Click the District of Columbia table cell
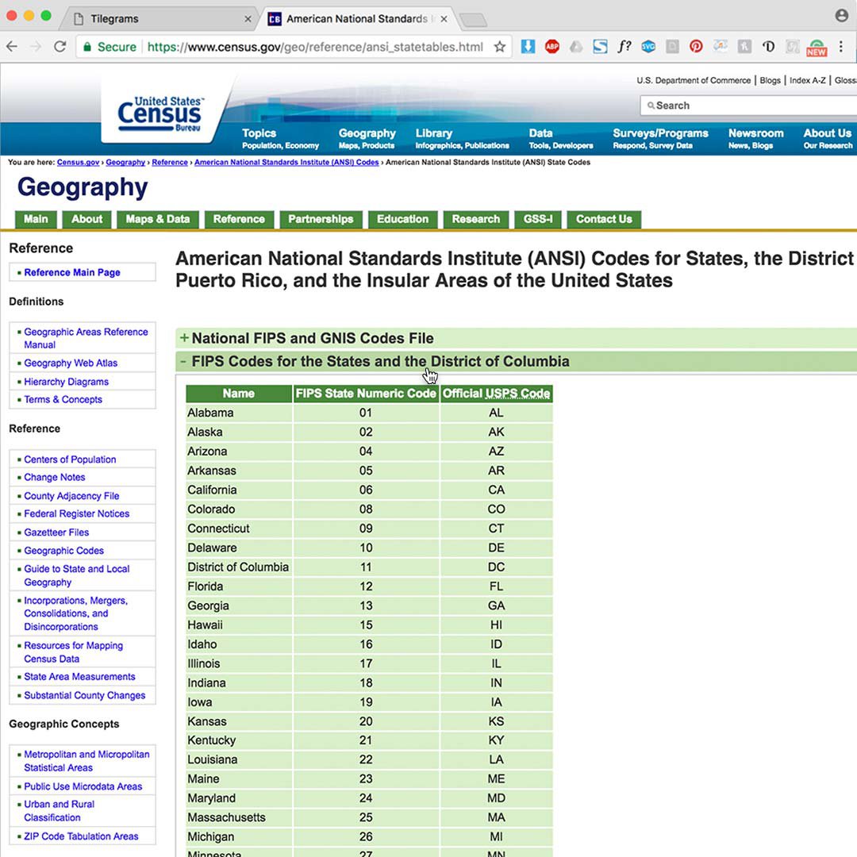The height and width of the screenshot is (857, 857). pyautogui.click(x=238, y=567)
